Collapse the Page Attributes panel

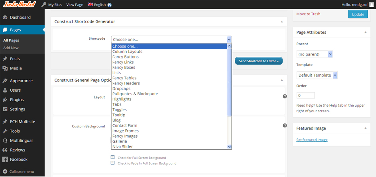(365, 33)
